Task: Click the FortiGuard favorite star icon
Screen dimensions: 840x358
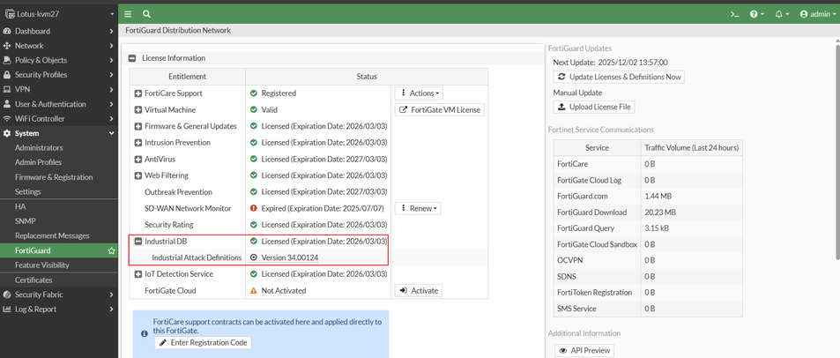Action: coord(111,250)
